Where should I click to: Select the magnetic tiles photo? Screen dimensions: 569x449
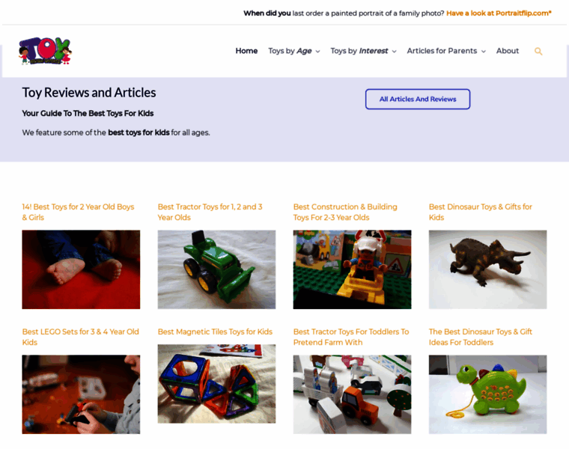(216, 384)
